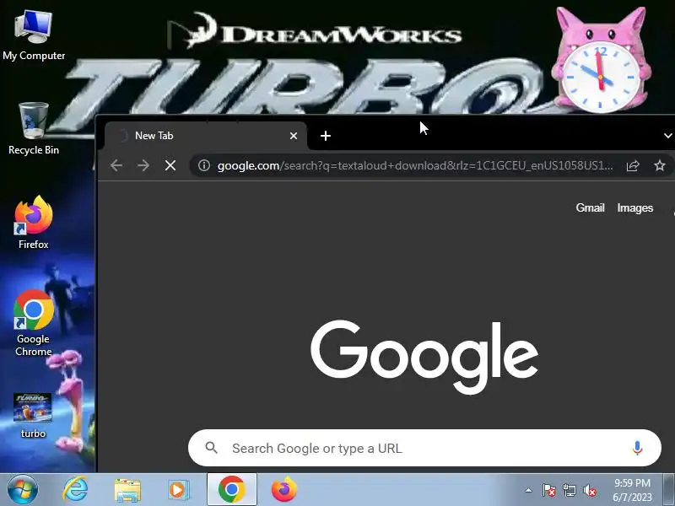Image resolution: width=675 pixels, height=506 pixels.
Task: Go back with Chrome back arrow
Action: 116,165
